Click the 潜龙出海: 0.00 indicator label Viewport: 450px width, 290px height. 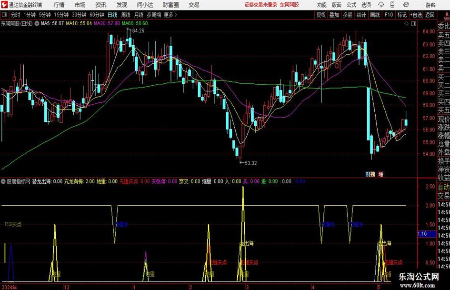(x=47, y=181)
